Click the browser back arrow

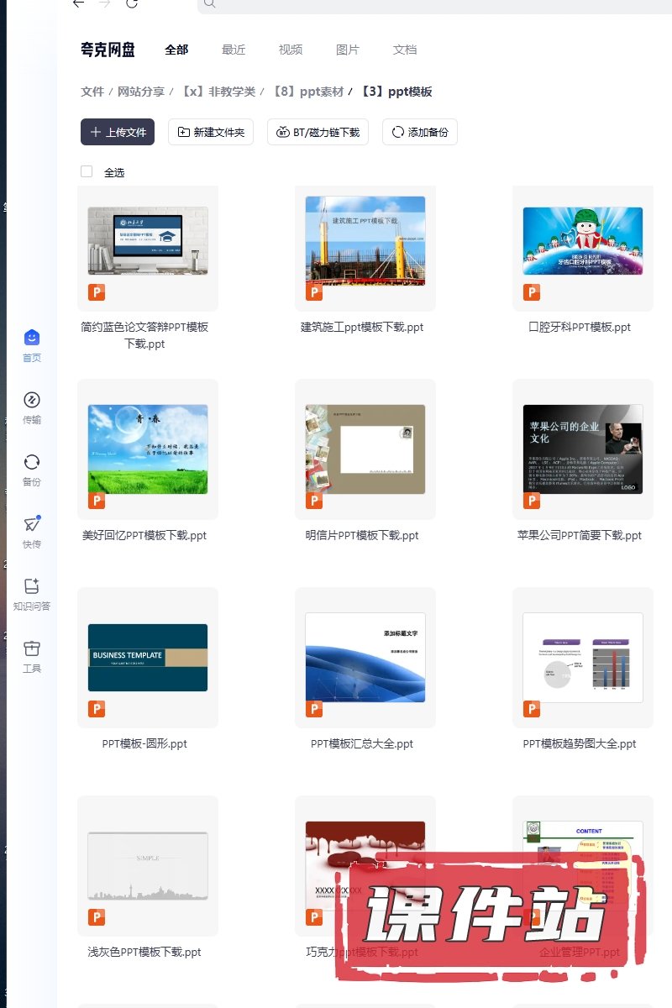[78, 3]
